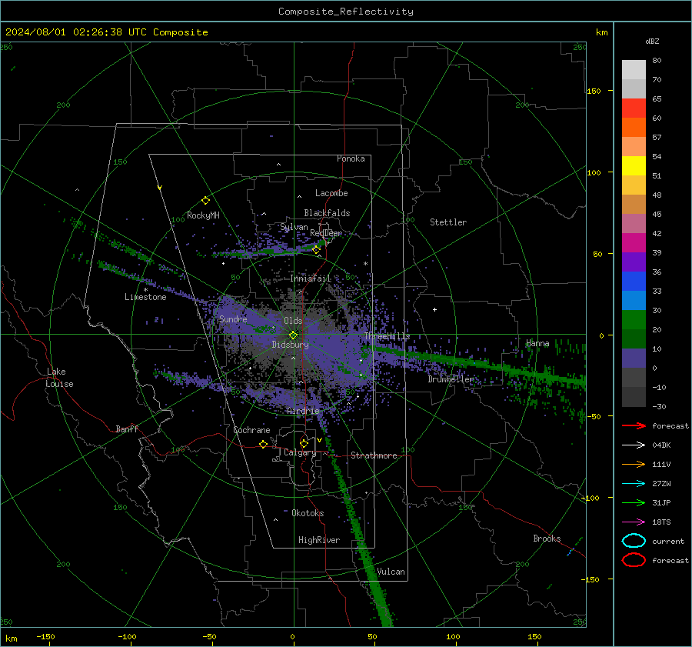Click the km unit label at top right
This screenshot has width=692, height=647.
tap(601, 32)
